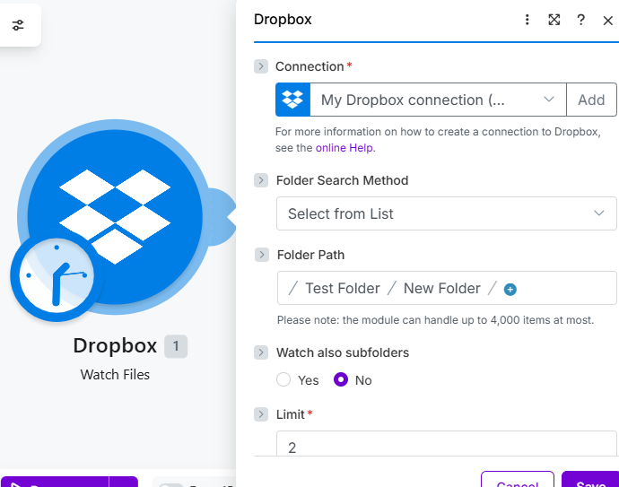The image size is (619, 487).
Task: Click the Dropbox Watch Files module
Action: click(x=115, y=217)
